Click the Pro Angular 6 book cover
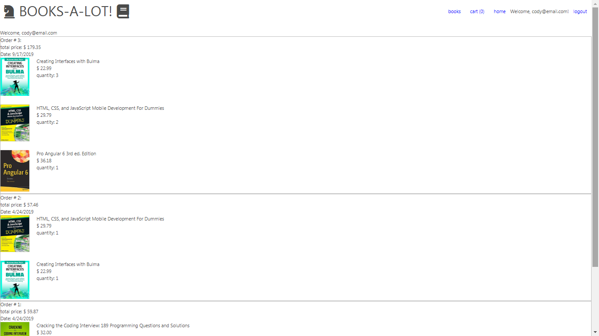The height and width of the screenshot is (336, 599). tap(15, 171)
